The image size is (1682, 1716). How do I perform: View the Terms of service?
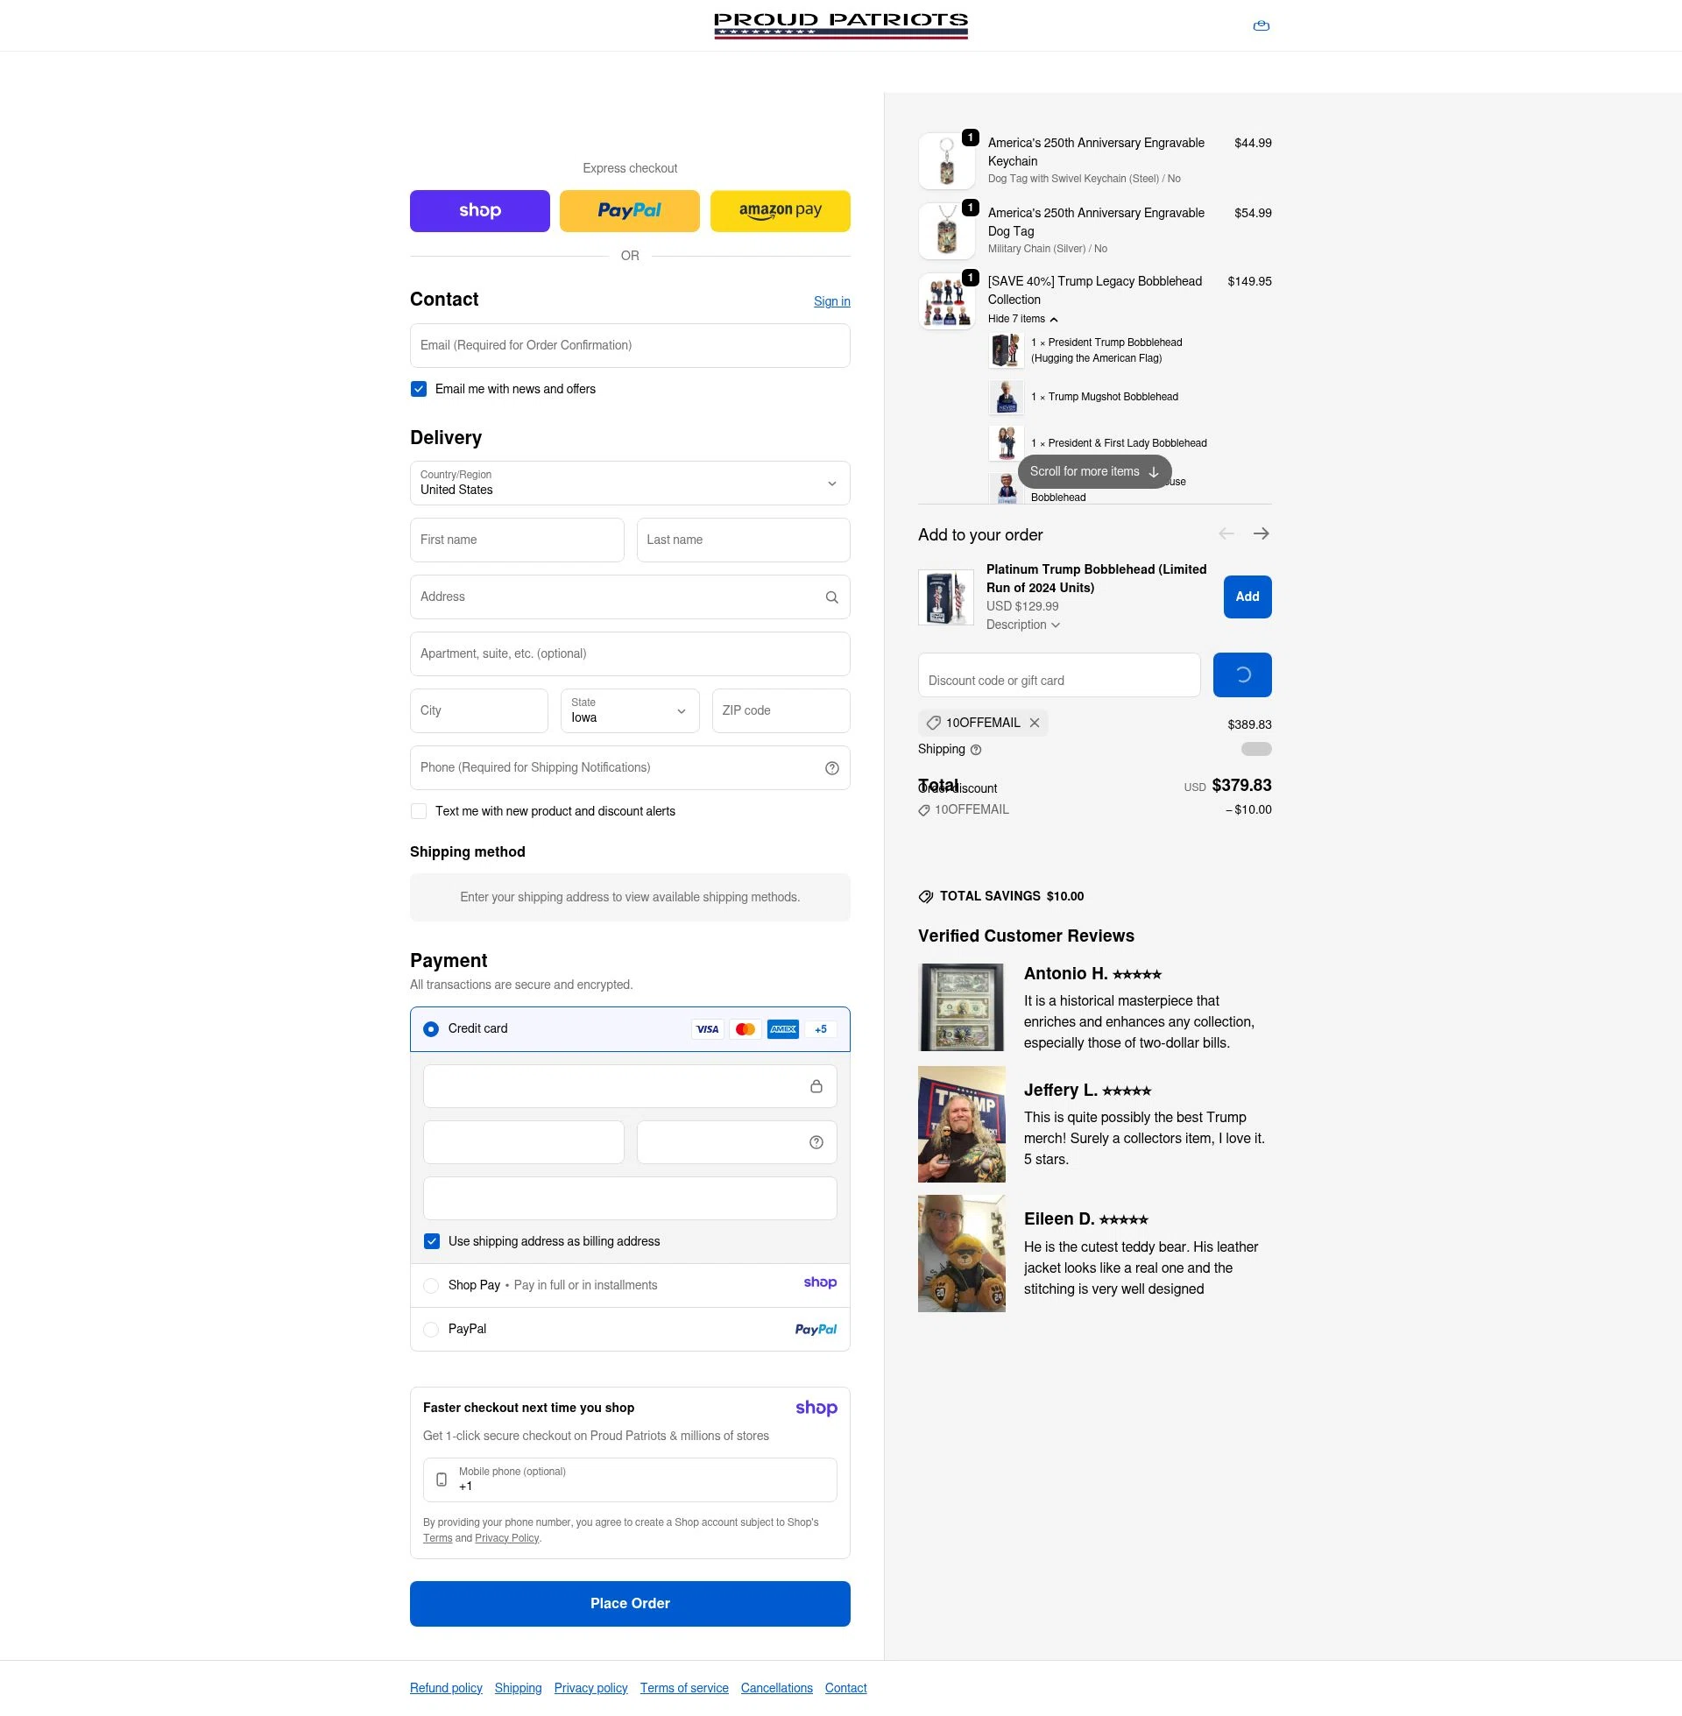point(684,1687)
